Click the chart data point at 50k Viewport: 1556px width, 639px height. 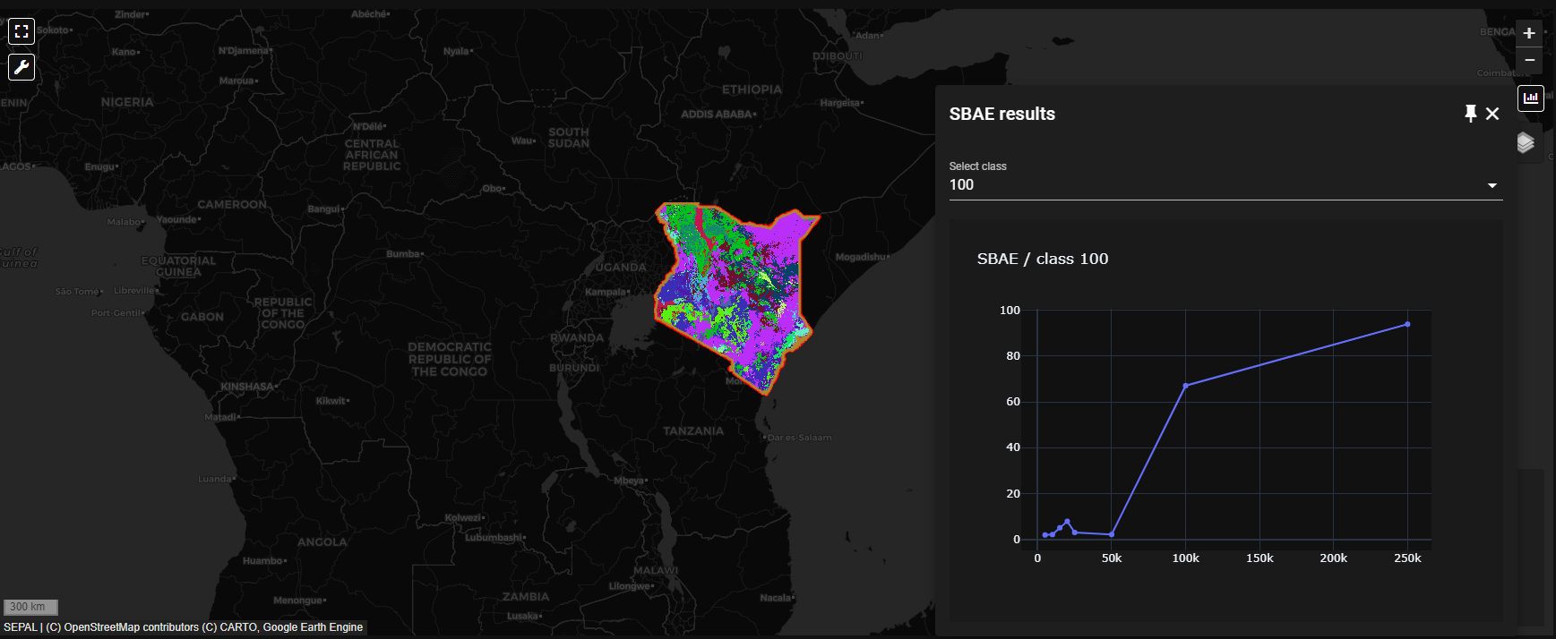1112,534
